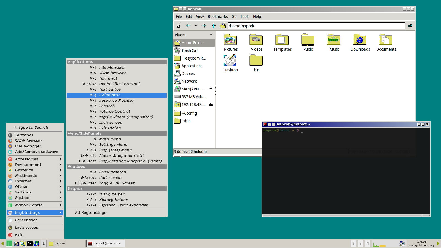Click the Go button beside the path bar
Image resolution: width=441 pixels, height=248 pixels.
(x=410, y=26)
